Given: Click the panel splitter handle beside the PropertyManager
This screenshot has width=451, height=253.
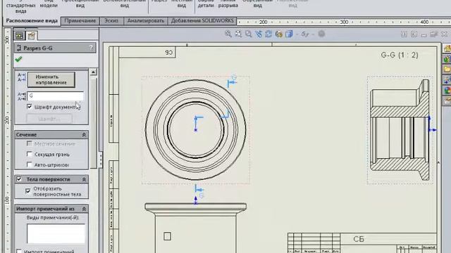Looking at the screenshot, I should [x=100, y=160].
